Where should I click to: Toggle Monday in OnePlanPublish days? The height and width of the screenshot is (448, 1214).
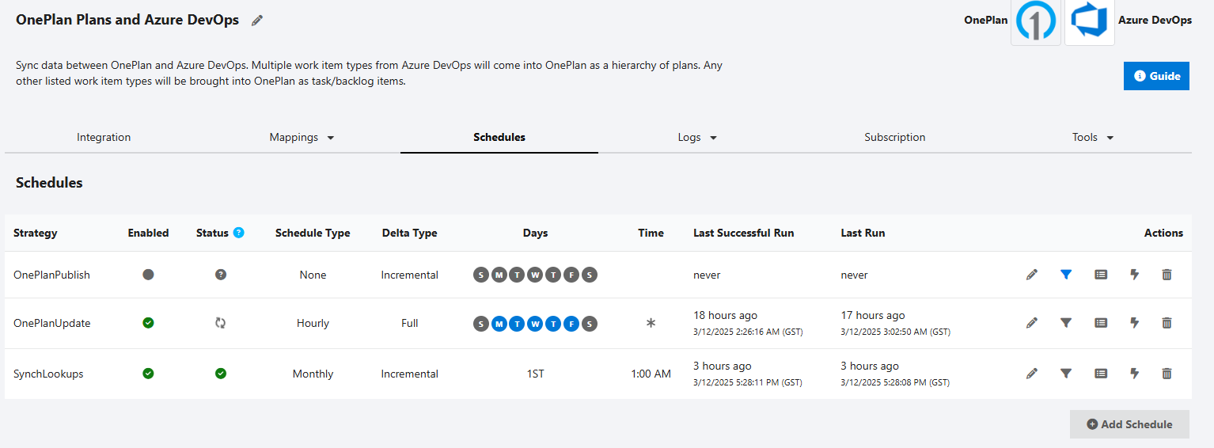point(499,275)
